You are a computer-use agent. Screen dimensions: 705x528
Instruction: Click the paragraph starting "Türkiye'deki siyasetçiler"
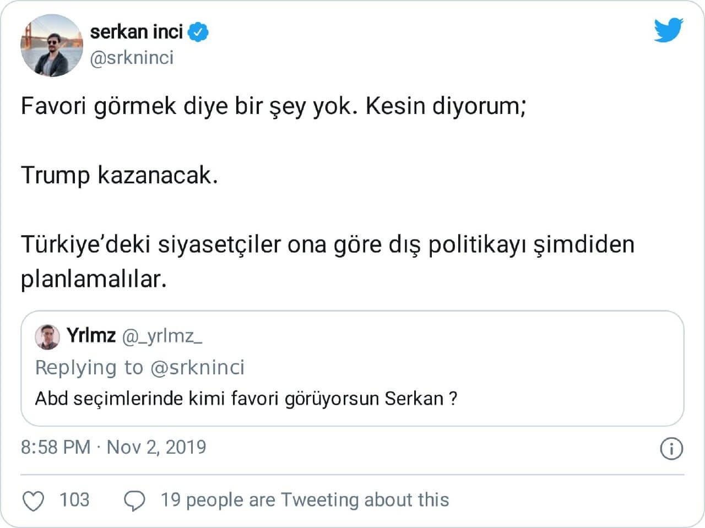click(327, 244)
